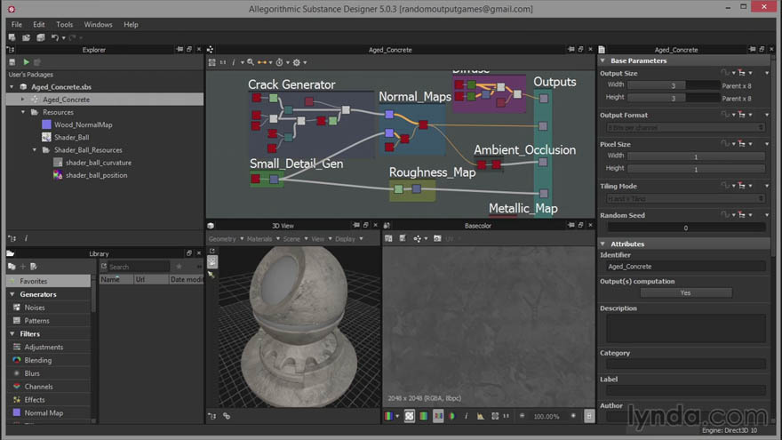Click the save view icon in Basecolor toolbar
The width and height of the screenshot is (782, 440).
click(389, 238)
